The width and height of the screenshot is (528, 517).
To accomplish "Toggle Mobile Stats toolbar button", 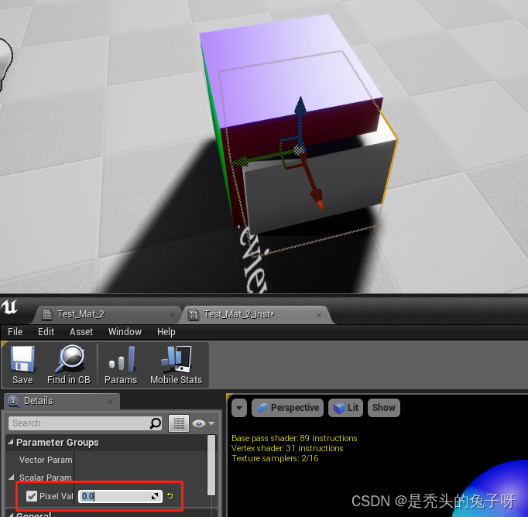I will [x=176, y=365].
